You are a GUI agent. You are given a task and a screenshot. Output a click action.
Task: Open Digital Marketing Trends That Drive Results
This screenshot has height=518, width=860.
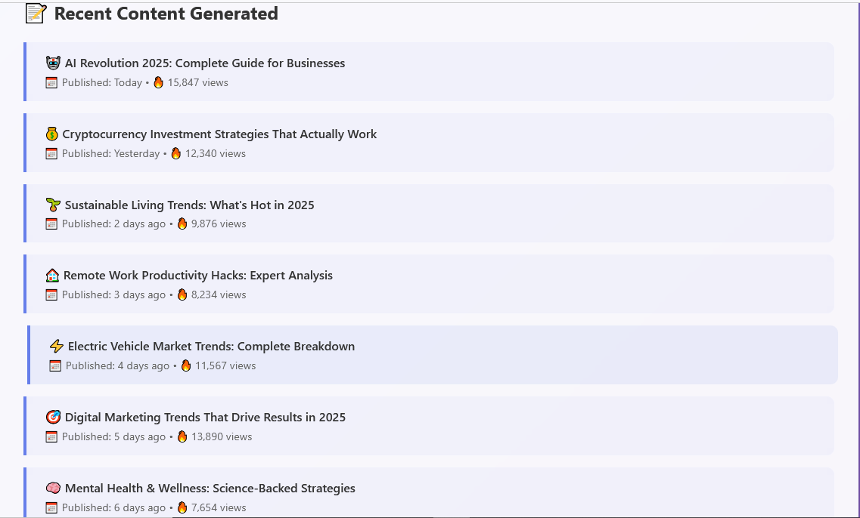(205, 418)
